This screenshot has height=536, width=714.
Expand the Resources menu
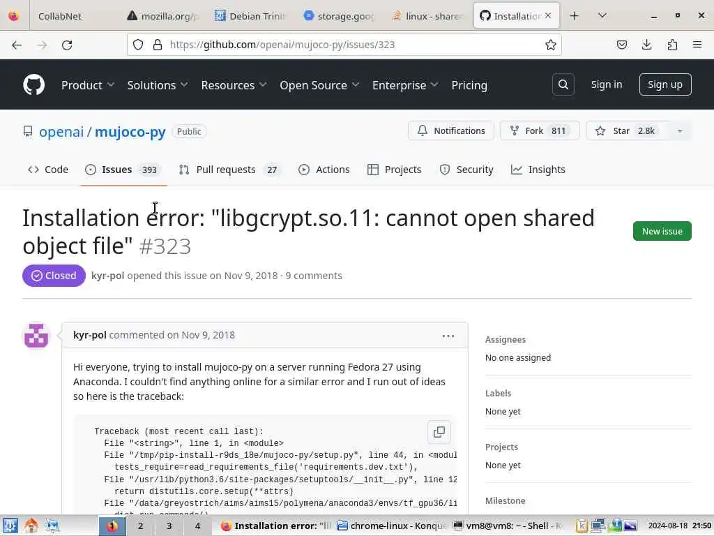tap(234, 85)
